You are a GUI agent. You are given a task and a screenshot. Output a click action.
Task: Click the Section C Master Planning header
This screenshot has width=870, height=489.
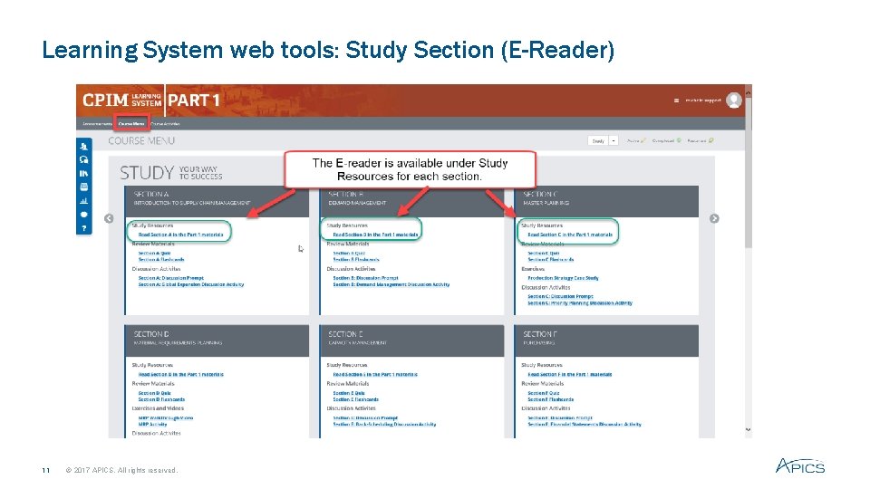coord(606,201)
